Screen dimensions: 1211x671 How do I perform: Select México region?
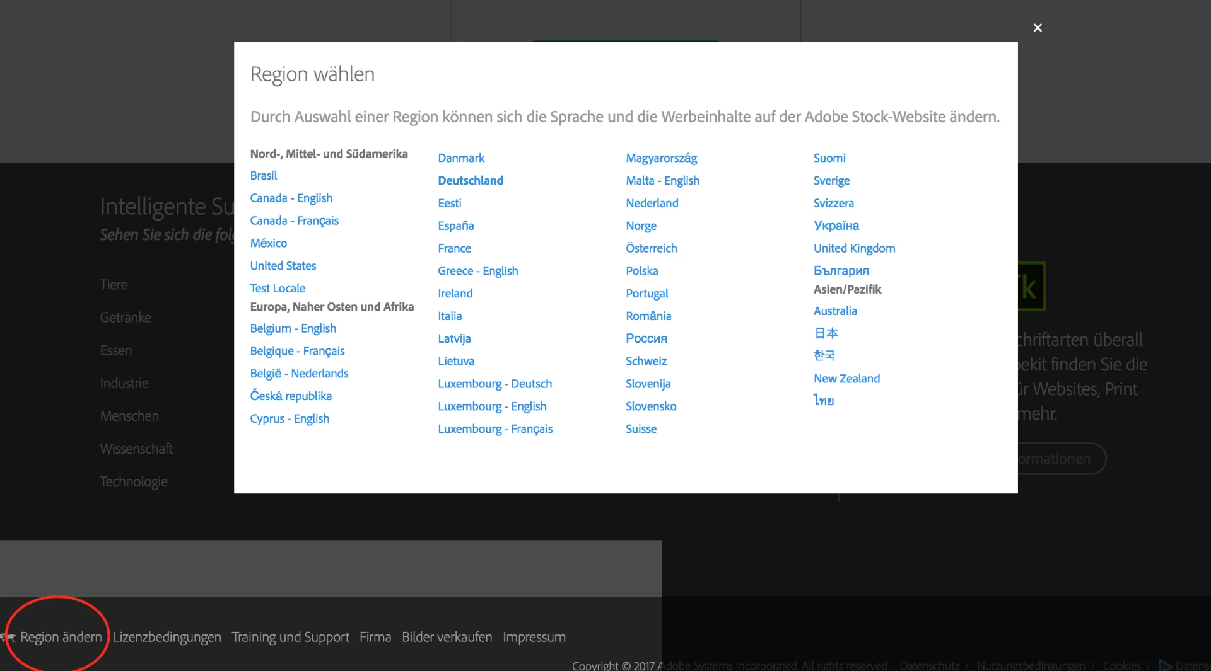pyautogui.click(x=269, y=243)
